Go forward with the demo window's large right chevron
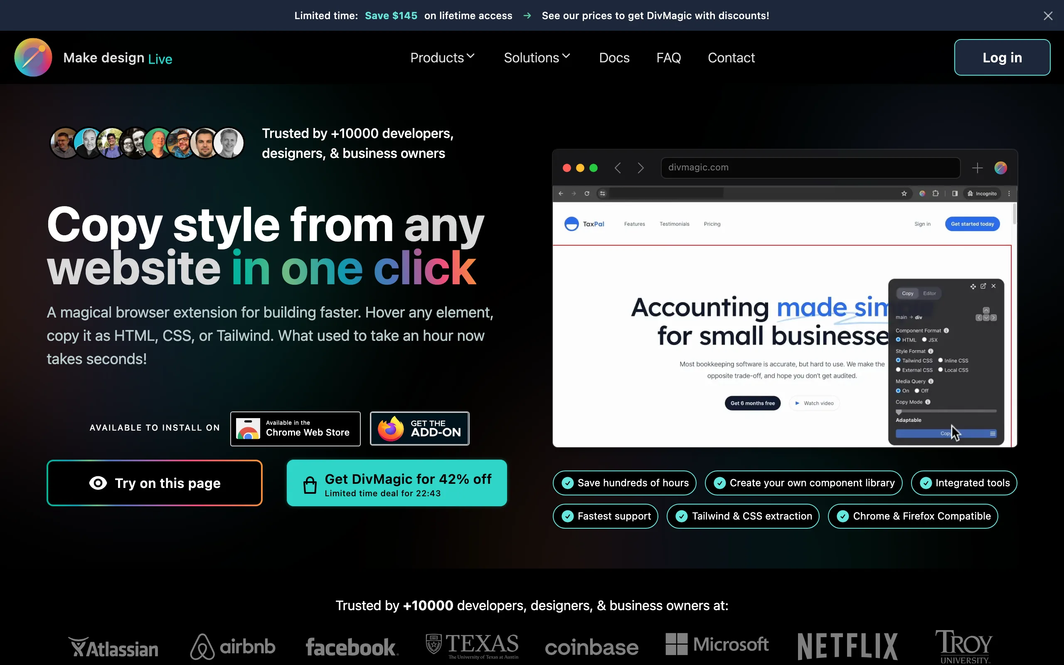 640,168
